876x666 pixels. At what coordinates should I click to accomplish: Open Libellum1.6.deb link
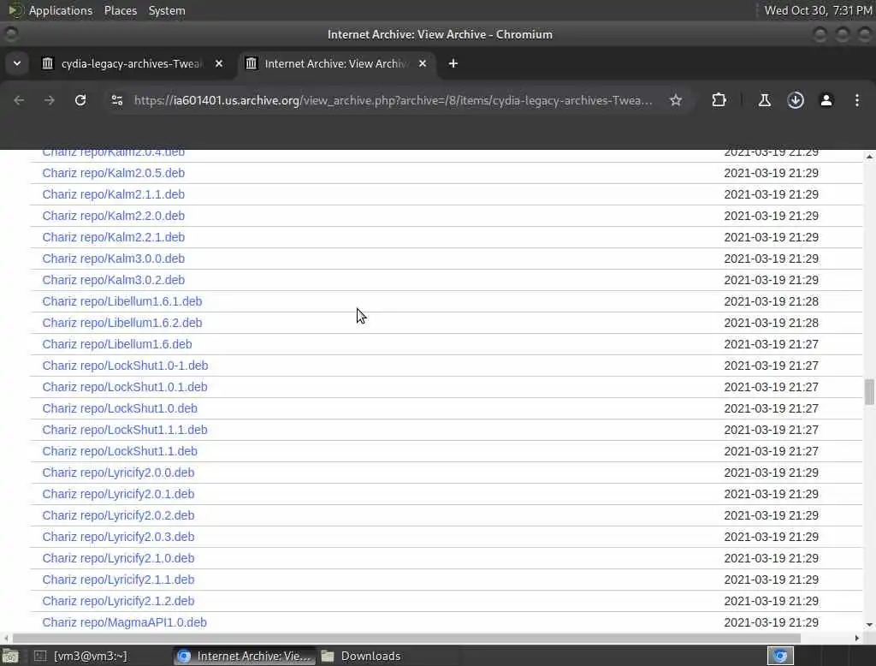[x=116, y=344]
